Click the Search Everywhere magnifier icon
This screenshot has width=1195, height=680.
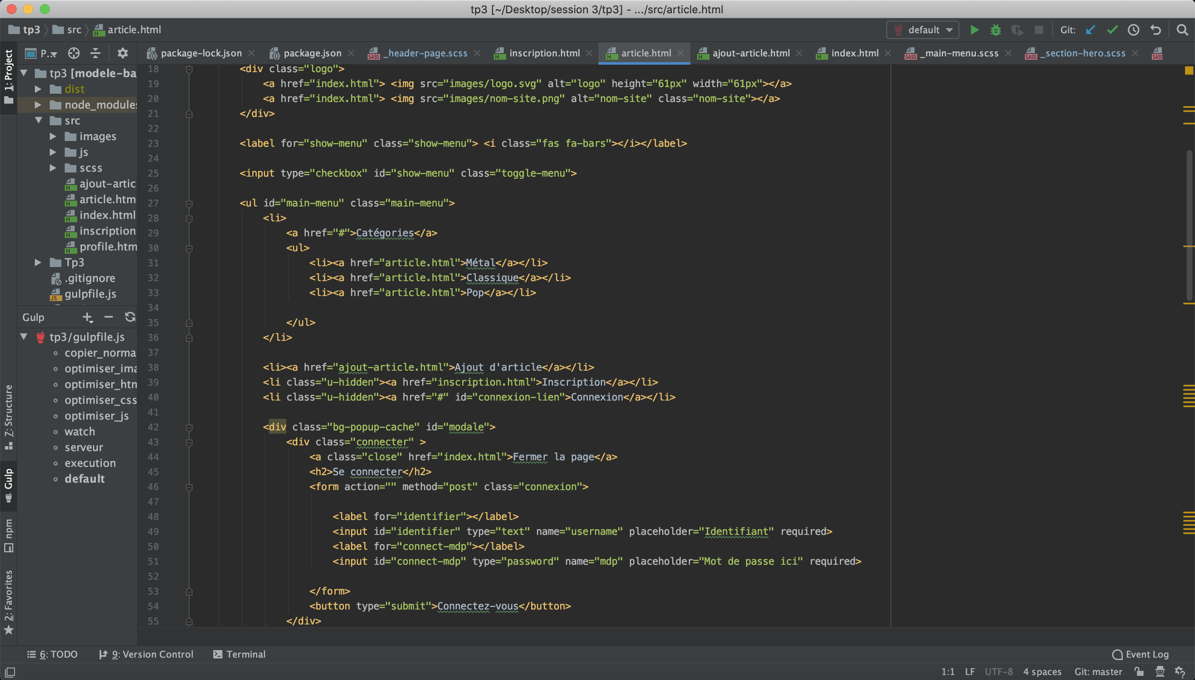point(1183,30)
